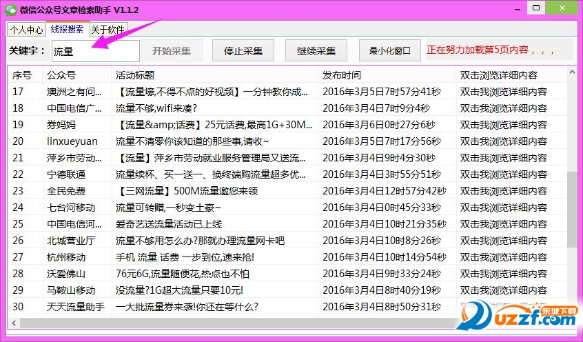Select row 17 澳洲之有问

288,92
